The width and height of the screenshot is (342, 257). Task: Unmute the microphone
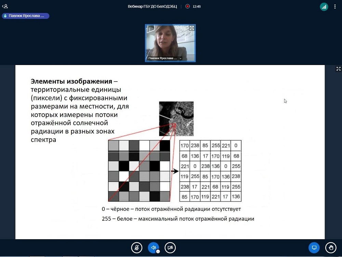(x=137, y=247)
